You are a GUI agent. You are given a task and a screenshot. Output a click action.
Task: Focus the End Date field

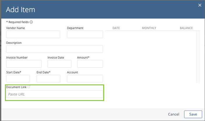(x=48, y=79)
